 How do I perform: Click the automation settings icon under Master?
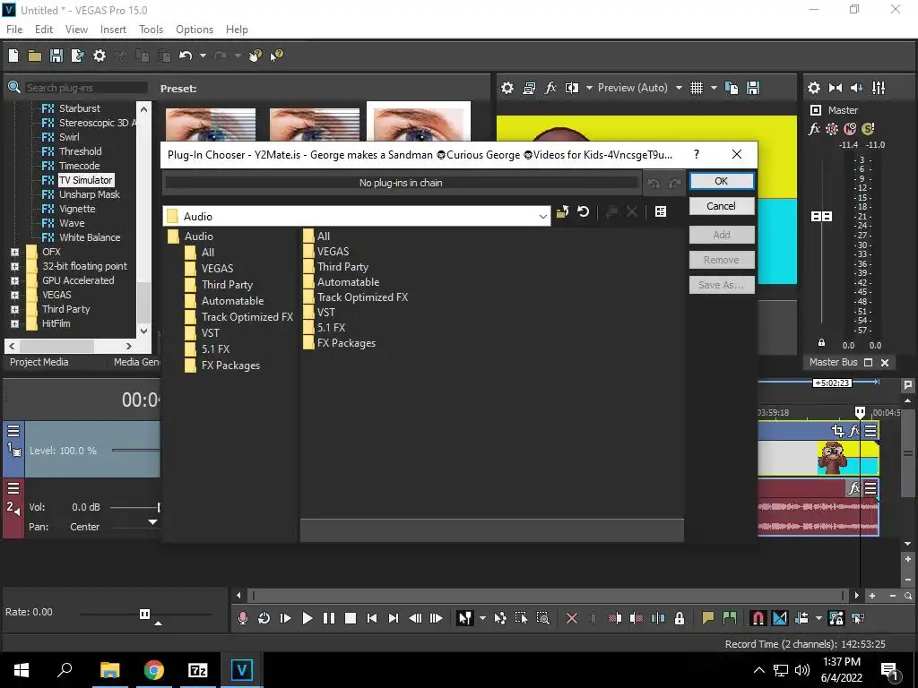[x=831, y=129]
